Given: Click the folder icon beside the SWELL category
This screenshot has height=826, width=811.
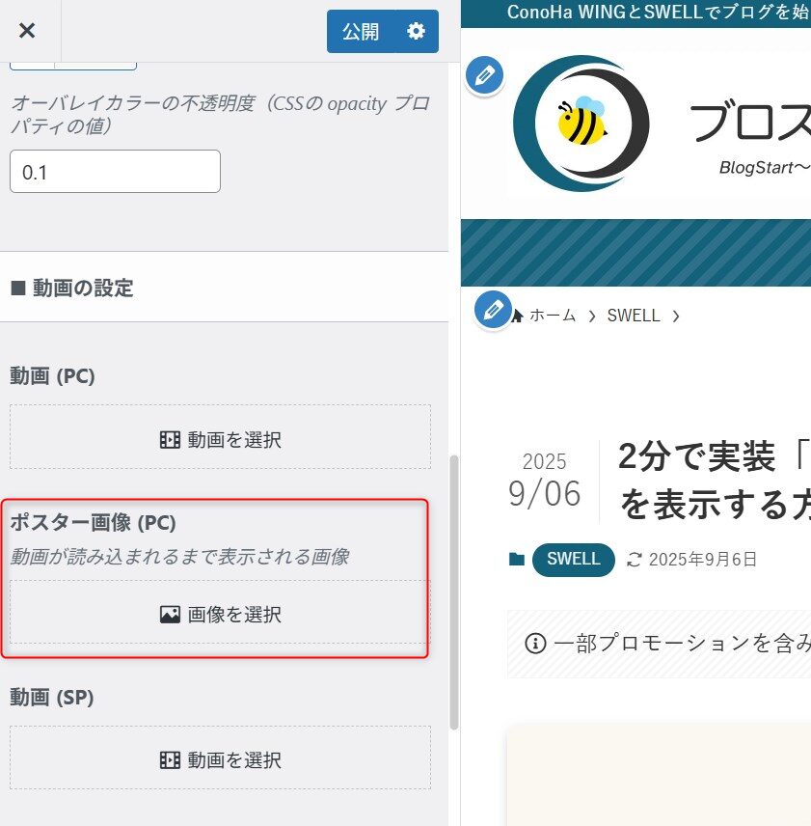Looking at the screenshot, I should click(x=517, y=560).
